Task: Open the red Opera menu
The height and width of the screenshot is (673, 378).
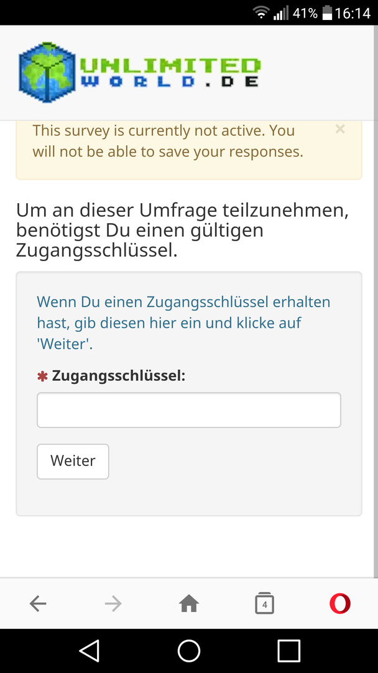Action: [340, 603]
